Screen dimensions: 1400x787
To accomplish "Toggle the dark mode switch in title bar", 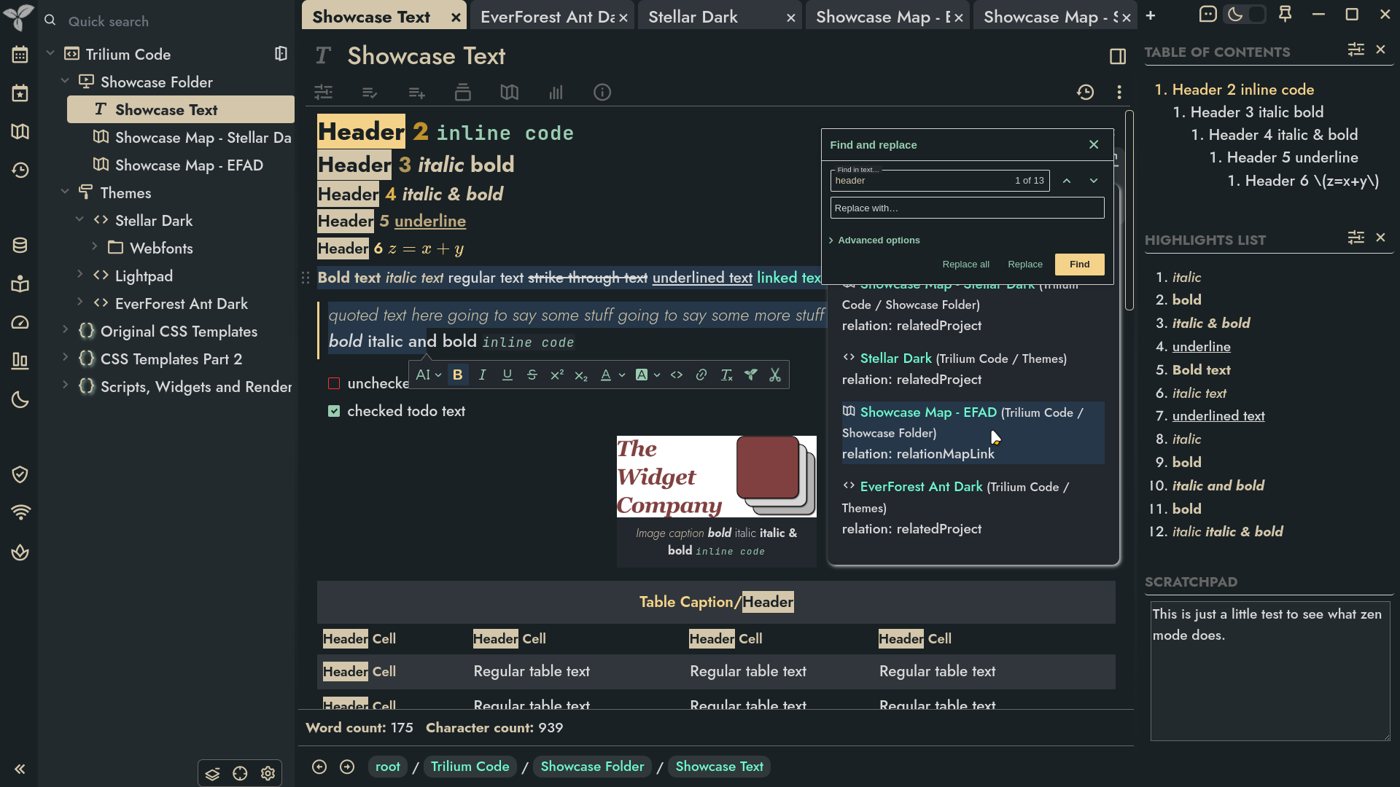I will tap(1245, 15).
